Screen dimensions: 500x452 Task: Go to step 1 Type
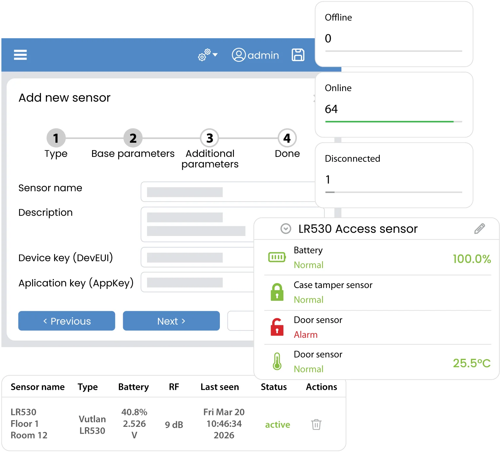pos(56,138)
